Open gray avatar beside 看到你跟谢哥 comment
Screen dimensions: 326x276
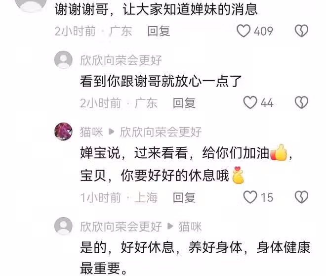coord(63,60)
